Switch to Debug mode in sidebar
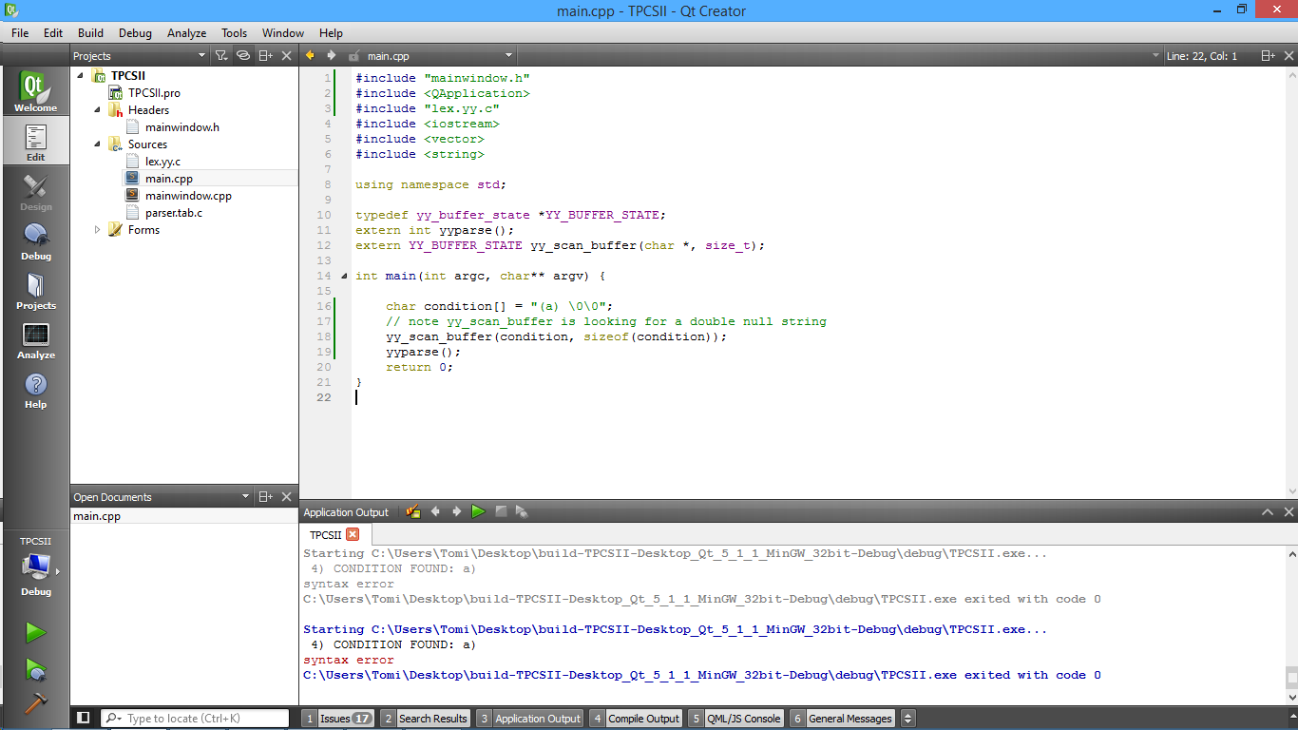 (35, 240)
